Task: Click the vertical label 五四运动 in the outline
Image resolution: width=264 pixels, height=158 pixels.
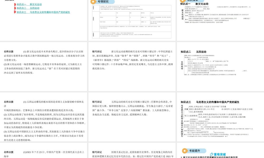Action: (x=182, y=66)
